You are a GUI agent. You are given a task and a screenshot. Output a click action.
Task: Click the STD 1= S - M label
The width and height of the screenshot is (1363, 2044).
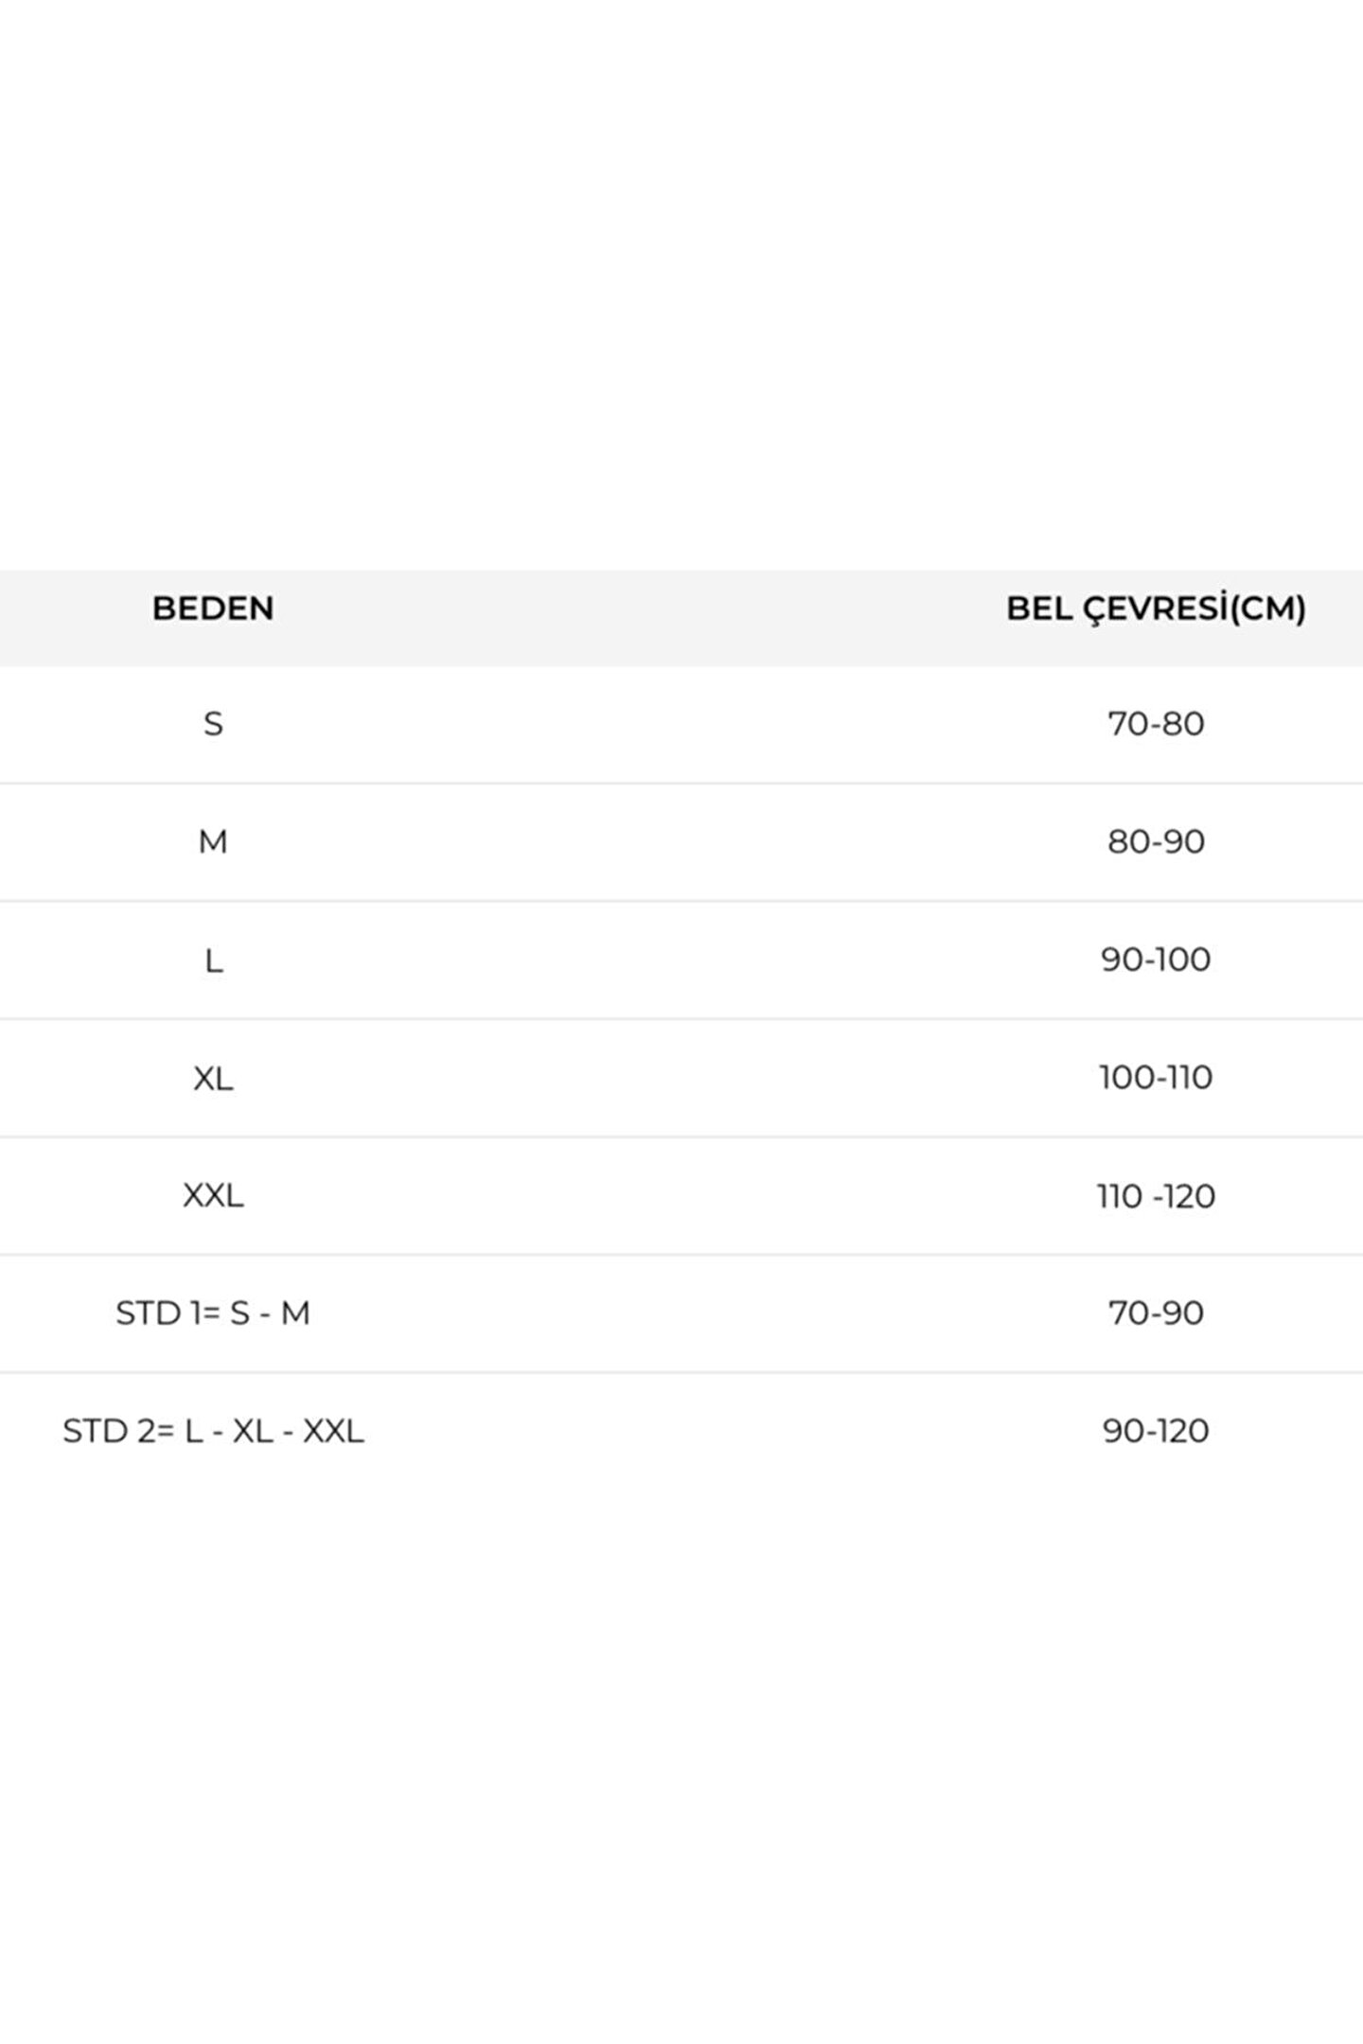tap(213, 1313)
